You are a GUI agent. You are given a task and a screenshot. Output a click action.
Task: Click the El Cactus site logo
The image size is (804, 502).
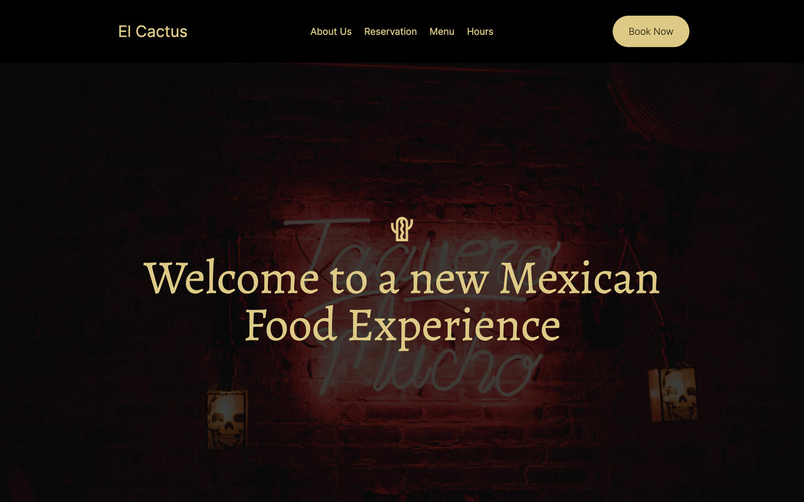point(152,31)
